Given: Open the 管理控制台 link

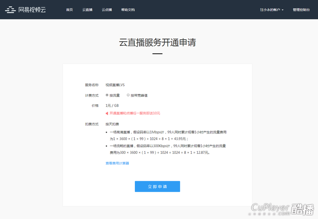Looking at the screenshot, I should tap(301, 10).
